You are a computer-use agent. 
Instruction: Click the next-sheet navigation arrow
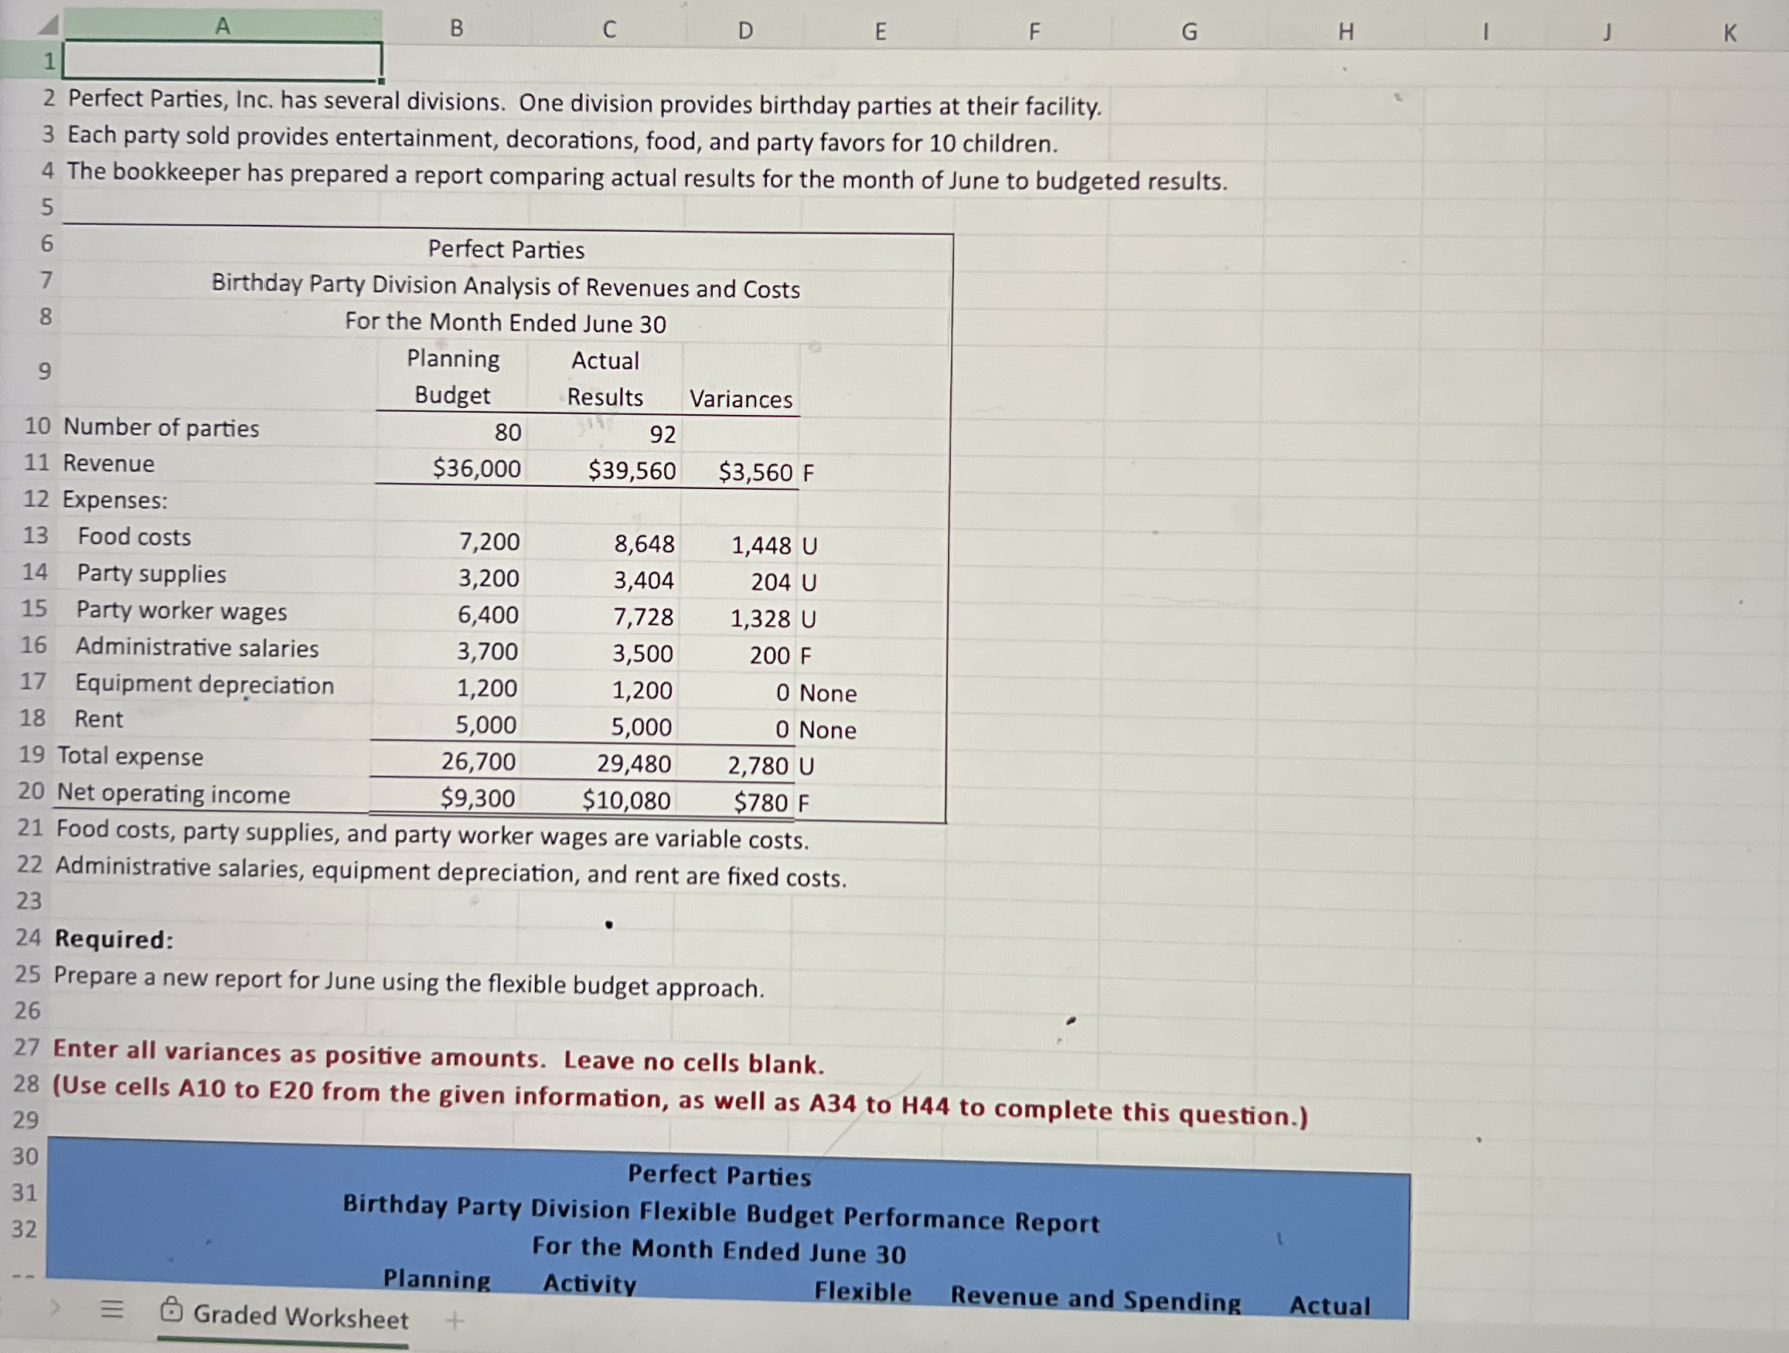(55, 1306)
